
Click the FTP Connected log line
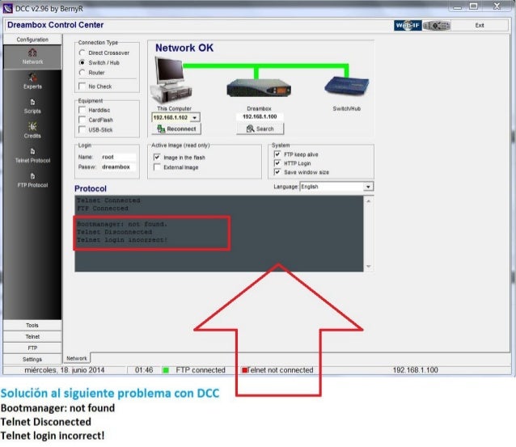pos(103,209)
